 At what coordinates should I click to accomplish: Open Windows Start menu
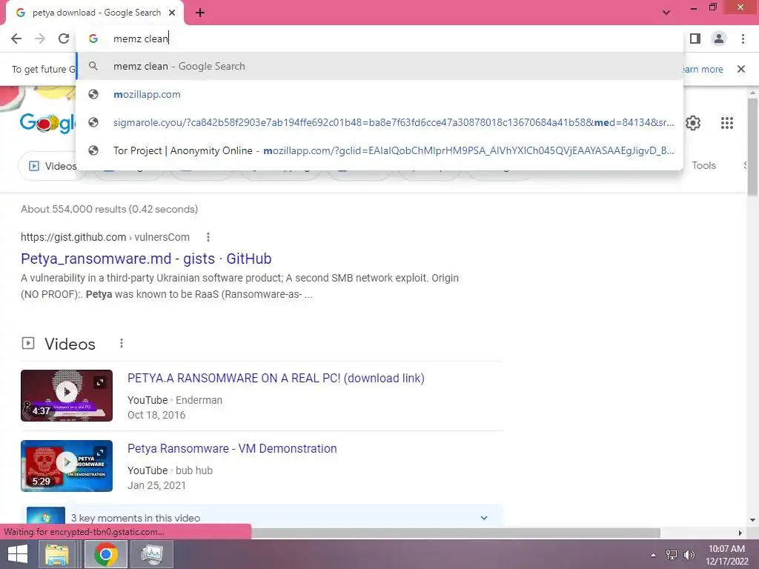19,554
